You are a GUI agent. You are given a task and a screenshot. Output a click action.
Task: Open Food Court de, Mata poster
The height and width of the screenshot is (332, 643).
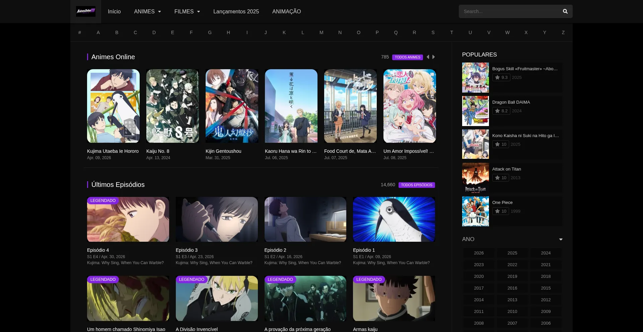[x=350, y=106]
